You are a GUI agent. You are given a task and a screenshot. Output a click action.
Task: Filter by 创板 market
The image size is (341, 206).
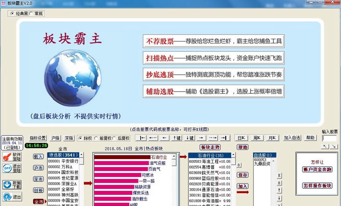coord(38,190)
